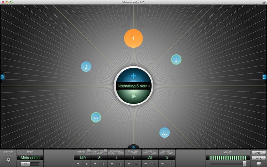267x167 pixels.
Task: Click the Help button
Action: 258,158
